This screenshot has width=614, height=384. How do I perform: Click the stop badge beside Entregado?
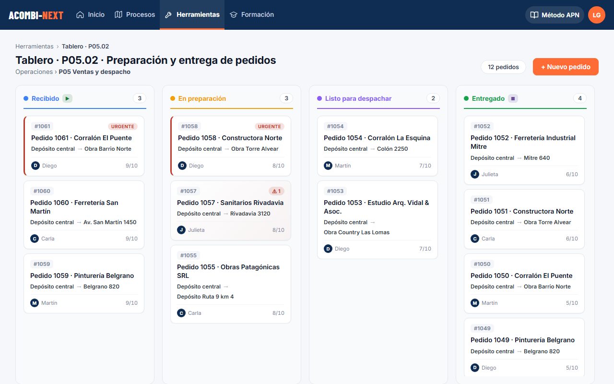(x=513, y=98)
